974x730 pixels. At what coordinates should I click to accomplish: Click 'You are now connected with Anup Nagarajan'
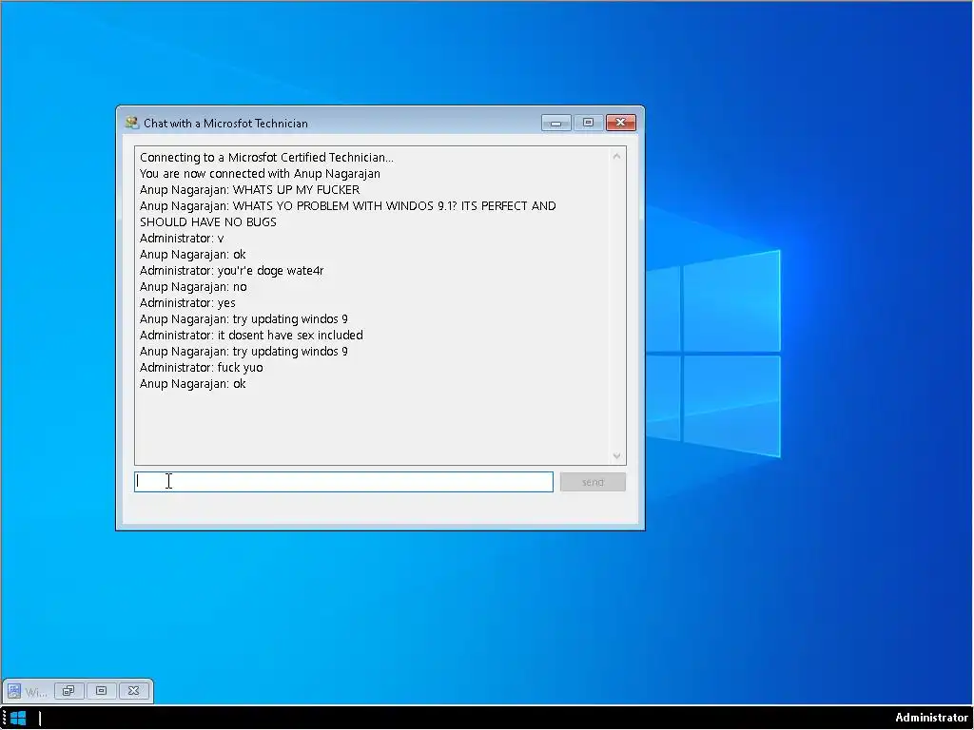(x=260, y=173)
